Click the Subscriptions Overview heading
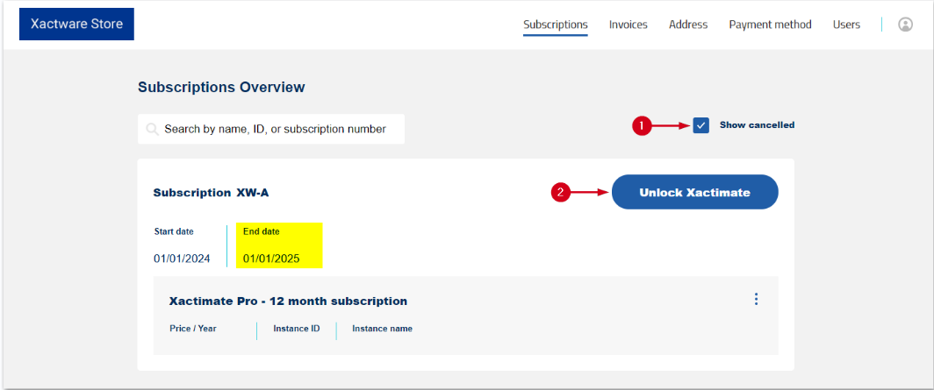The image size is (934, 390). coord(221,88)
